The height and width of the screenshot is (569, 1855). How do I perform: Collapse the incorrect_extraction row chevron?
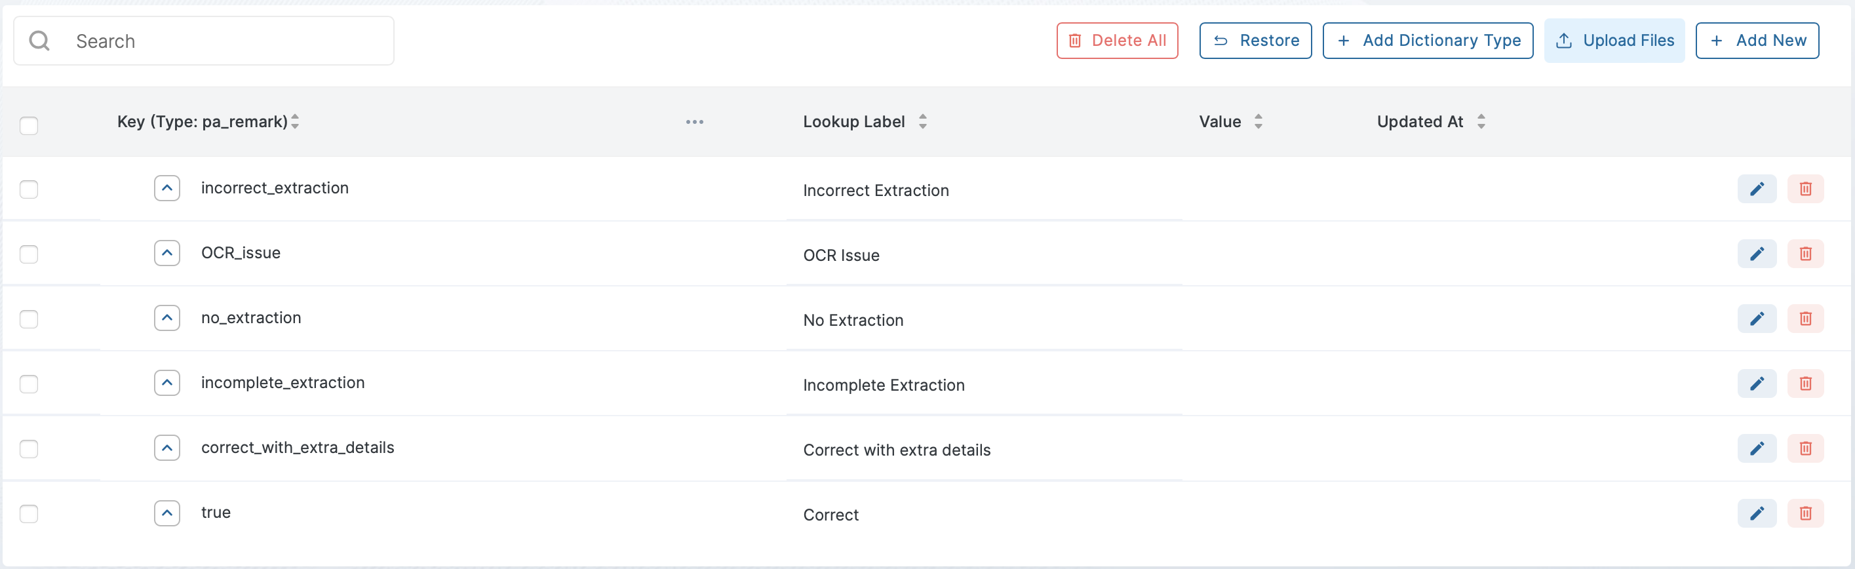pos(167,188)
